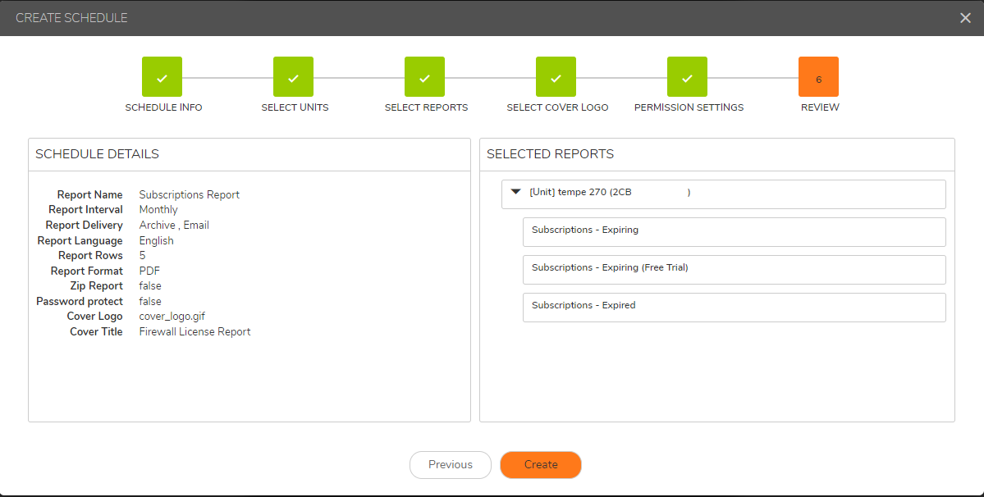Click the SELECT REPORTS step label

point(426,107)
